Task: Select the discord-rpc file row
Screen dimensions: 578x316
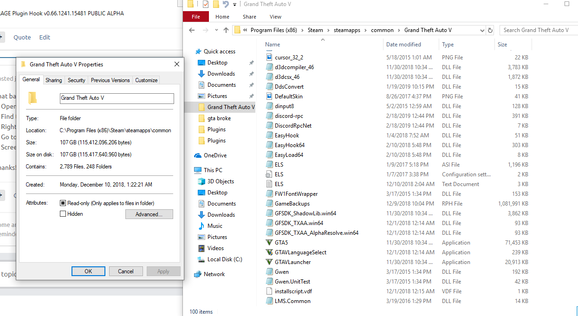Action: 397,116
